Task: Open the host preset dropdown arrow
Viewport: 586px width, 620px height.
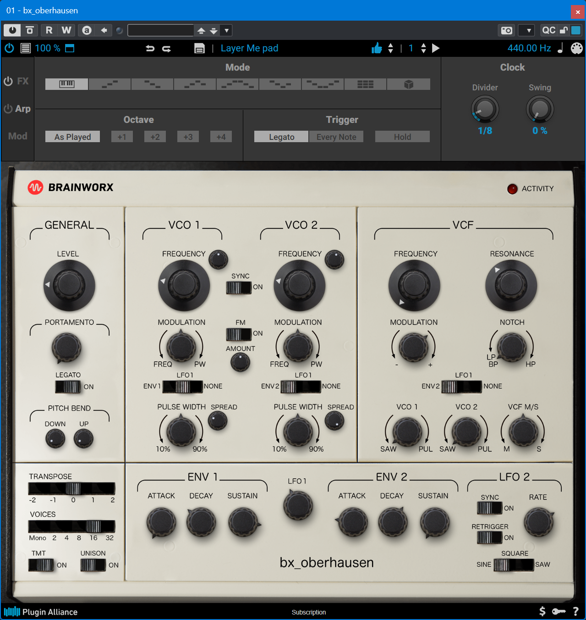Action: [x=227, y=31]
